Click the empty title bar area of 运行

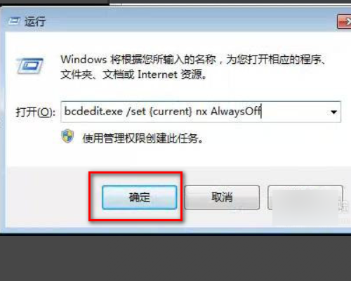tap(187, 22)
